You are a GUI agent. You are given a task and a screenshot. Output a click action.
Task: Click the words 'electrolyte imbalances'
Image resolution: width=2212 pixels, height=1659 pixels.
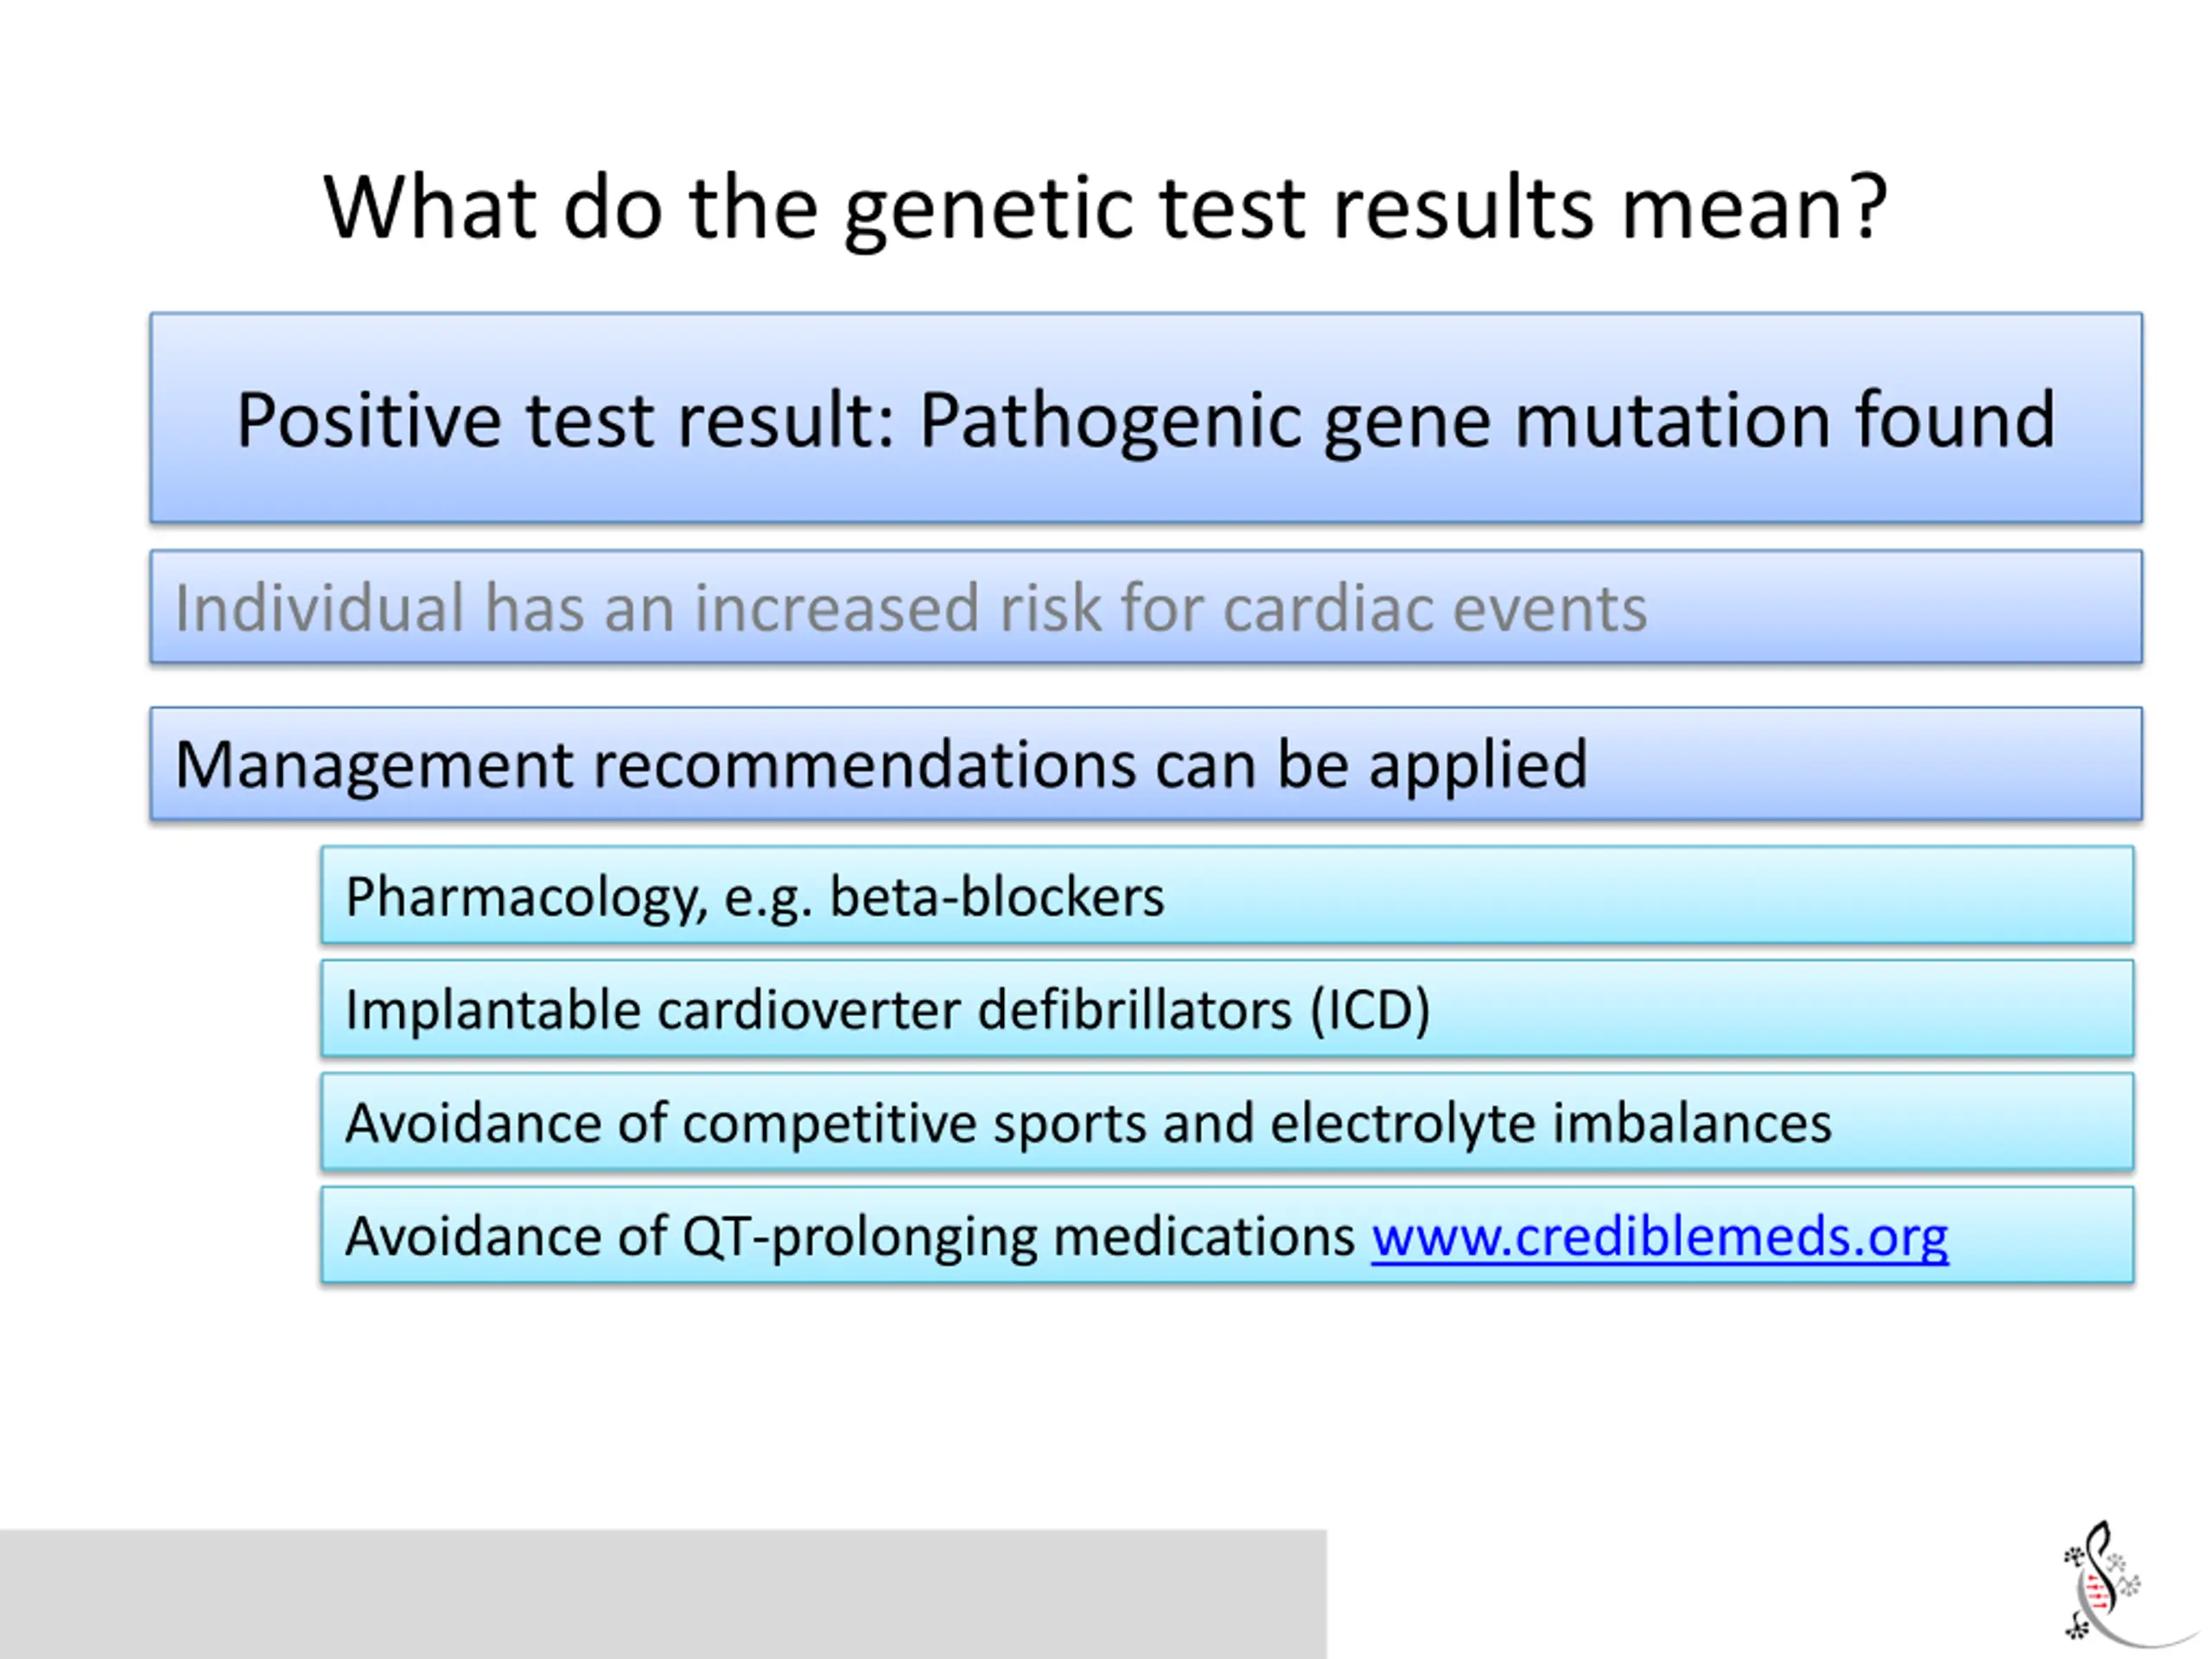click(x=1551, y=1123)
